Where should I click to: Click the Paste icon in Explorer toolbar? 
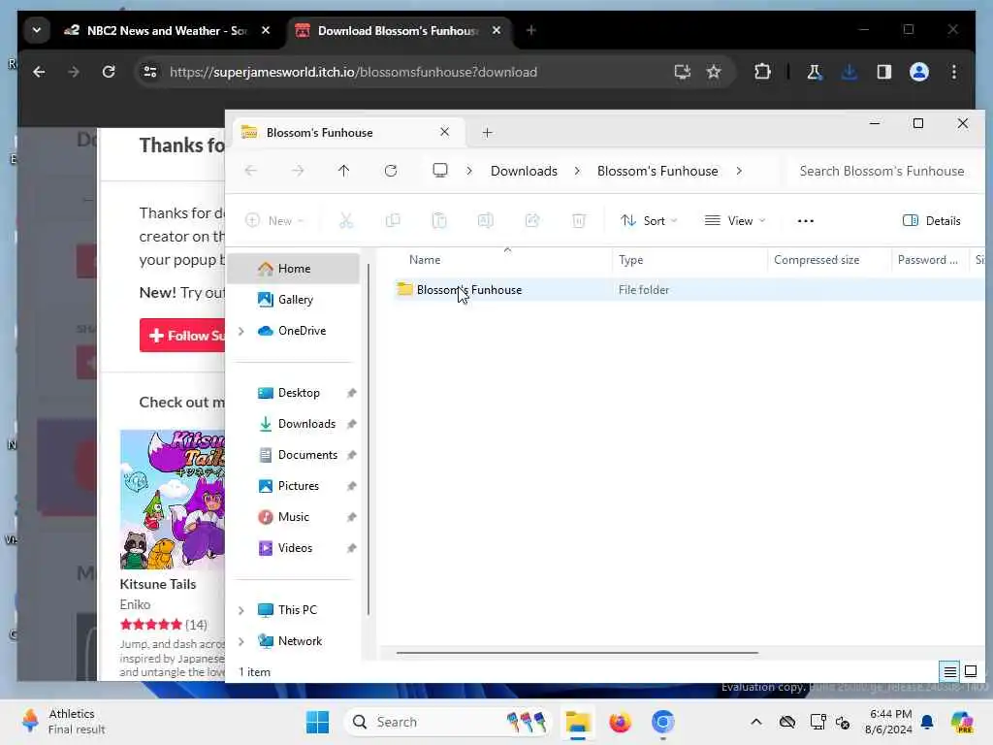(x=439, y=220)
